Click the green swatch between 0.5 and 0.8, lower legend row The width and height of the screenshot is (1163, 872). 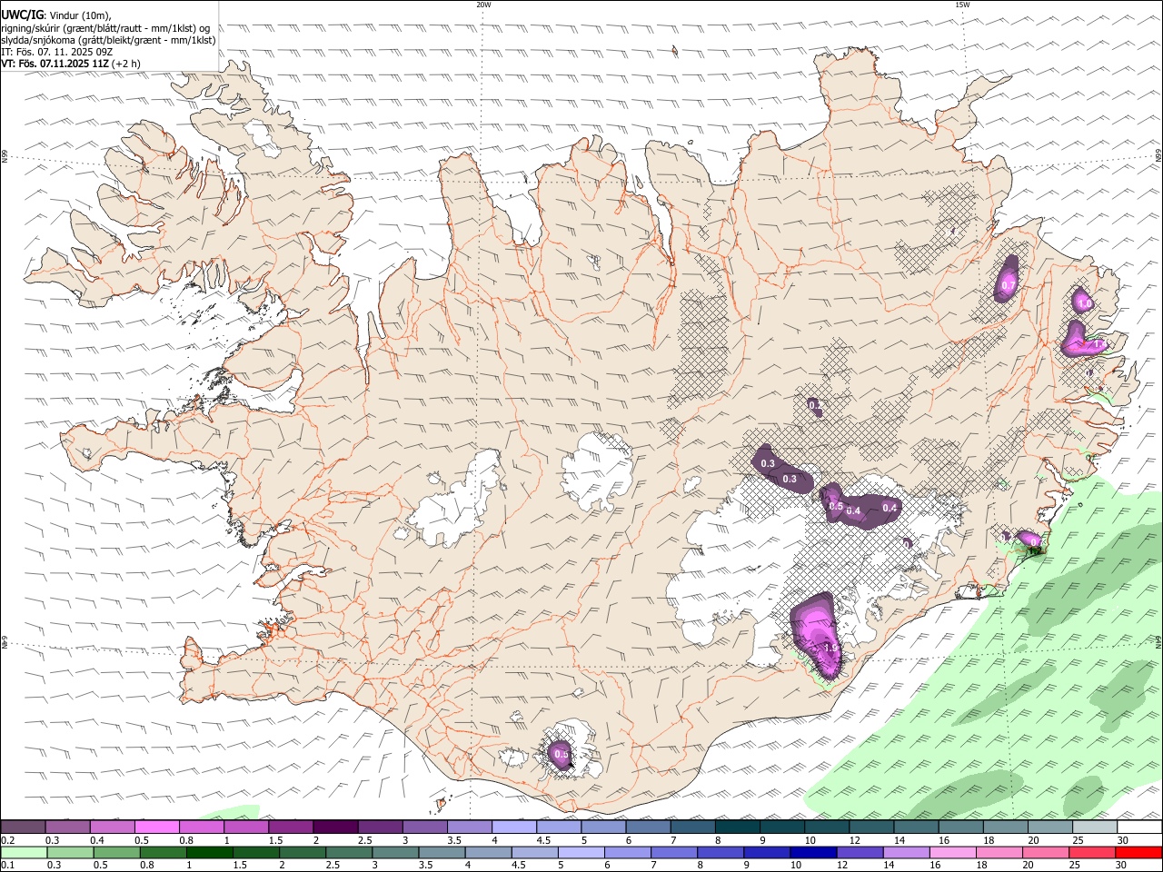tap(117, 852)
